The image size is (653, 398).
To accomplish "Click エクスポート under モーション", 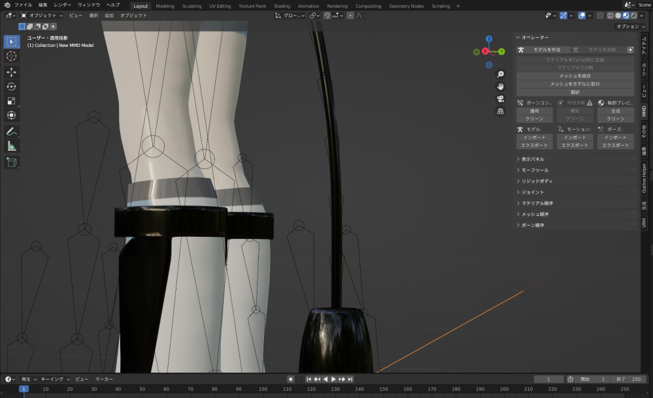I will point(575,145).
